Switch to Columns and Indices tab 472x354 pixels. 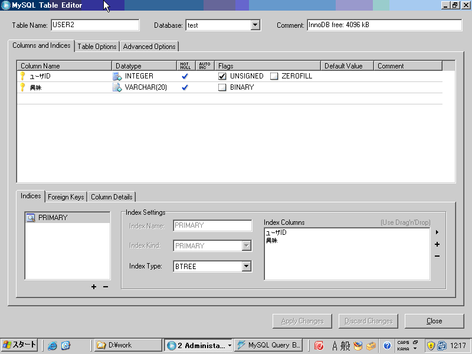[x=41, y=45]
